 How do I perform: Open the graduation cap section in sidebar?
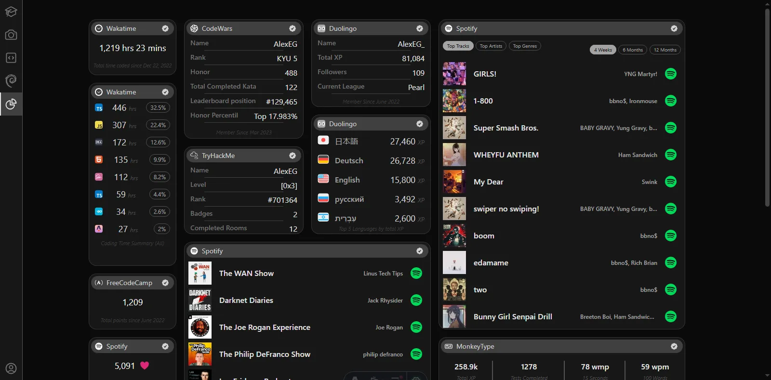coord(11,12)
